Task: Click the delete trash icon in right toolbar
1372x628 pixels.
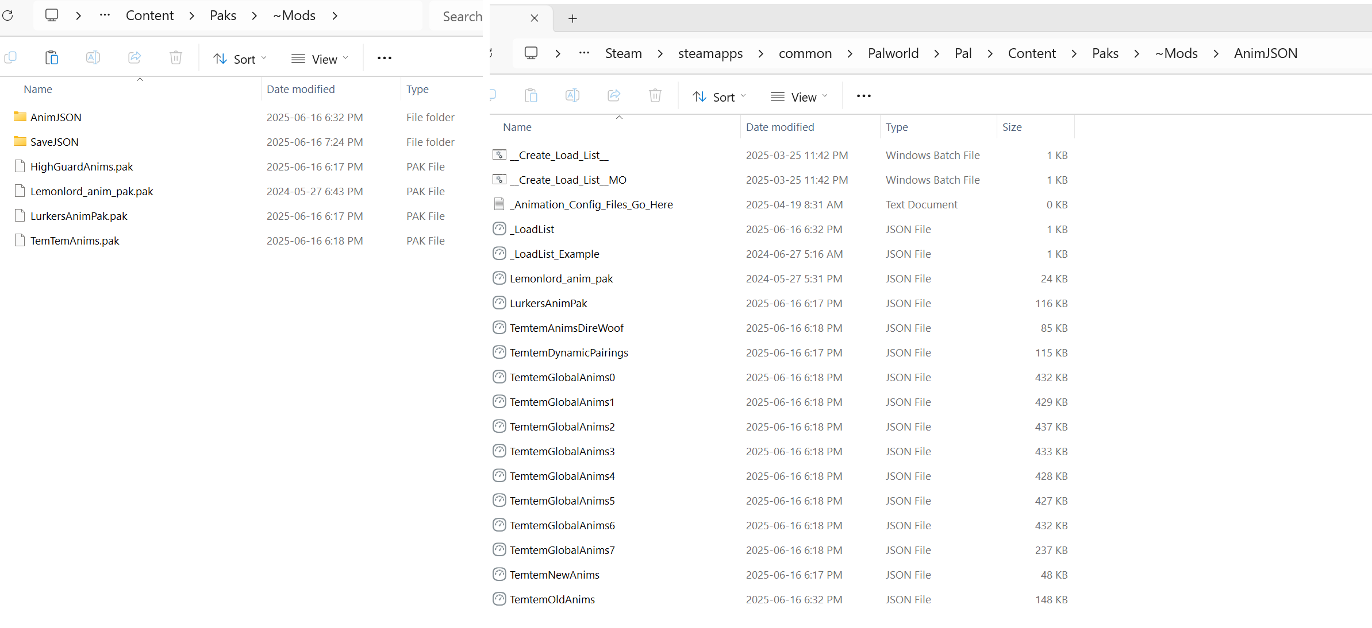Action: pos(655,96)
